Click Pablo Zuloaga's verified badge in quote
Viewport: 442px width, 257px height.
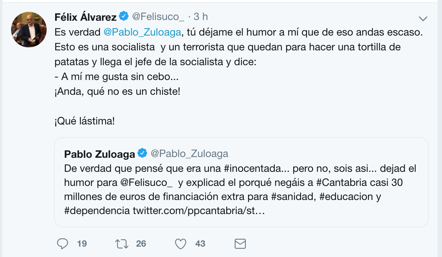[x=143, y=153]
